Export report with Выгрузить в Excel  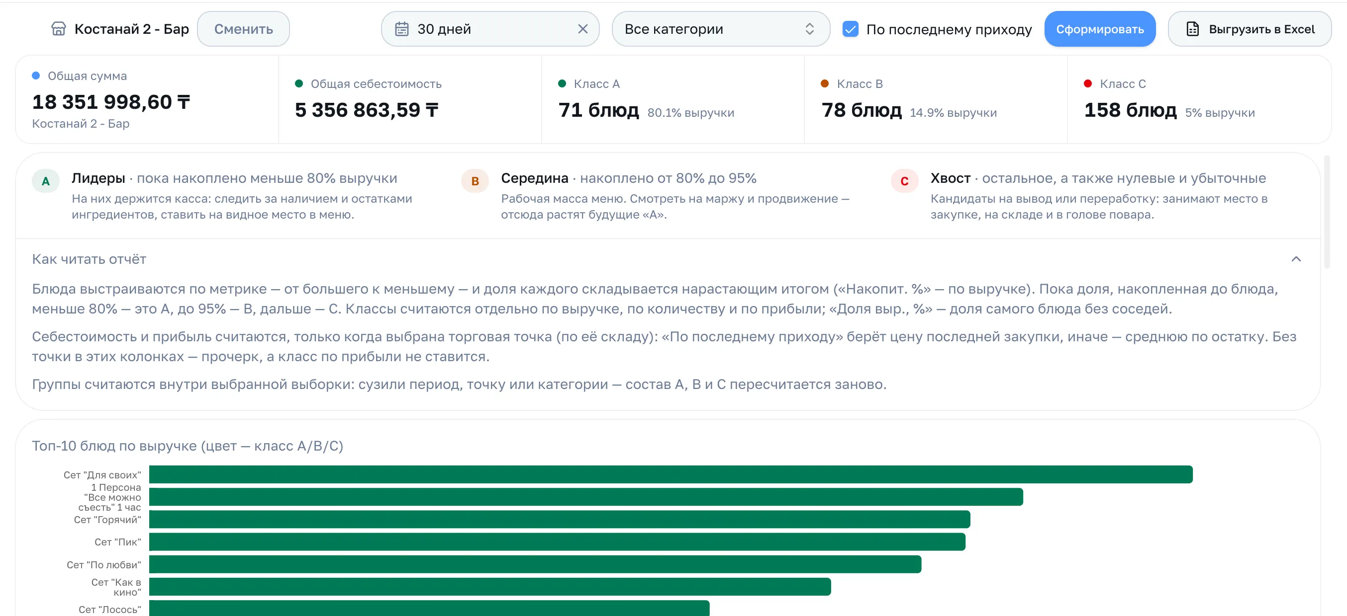1250,29
